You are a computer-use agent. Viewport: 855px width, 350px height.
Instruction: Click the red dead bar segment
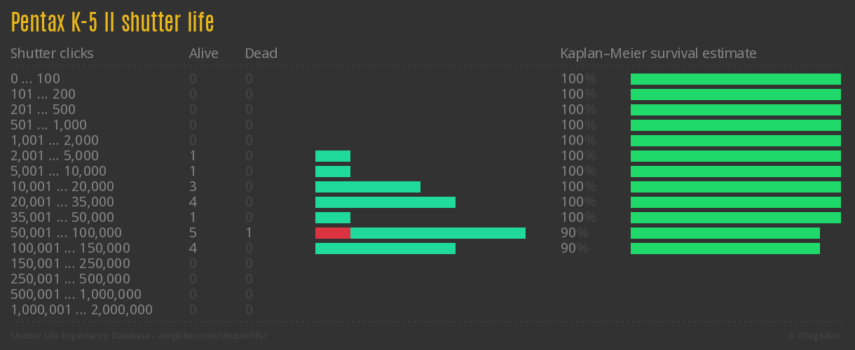point(333,233)
